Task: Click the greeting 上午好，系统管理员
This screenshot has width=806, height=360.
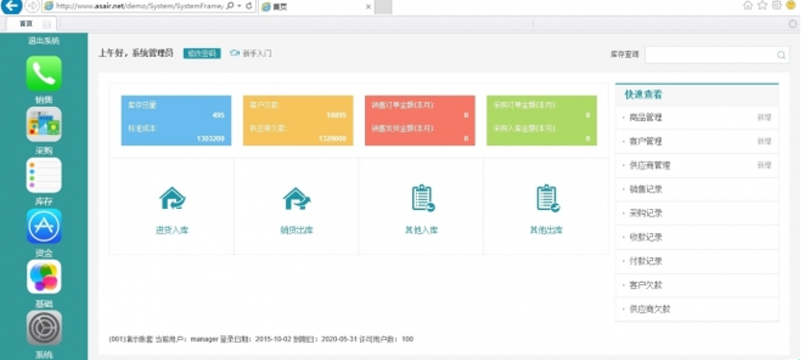Action: click(x=136, y=53)
